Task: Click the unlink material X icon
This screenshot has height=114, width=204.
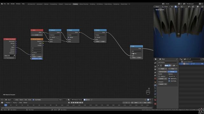Action: (89, 100)
